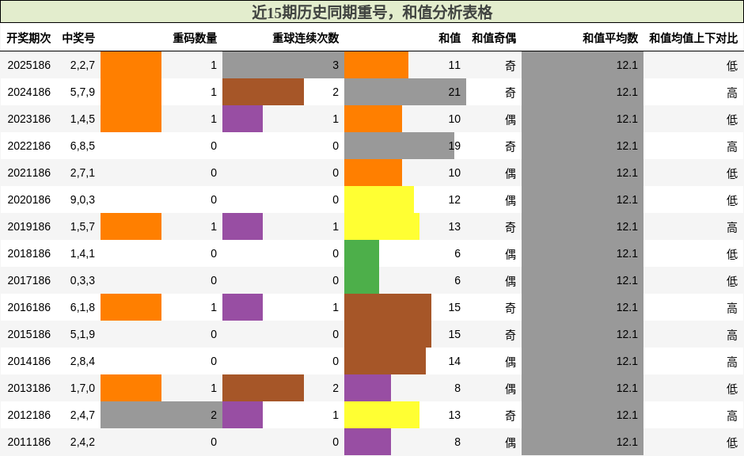Click issue number 2024186
The image size is (744, 456).
point(29,92)
